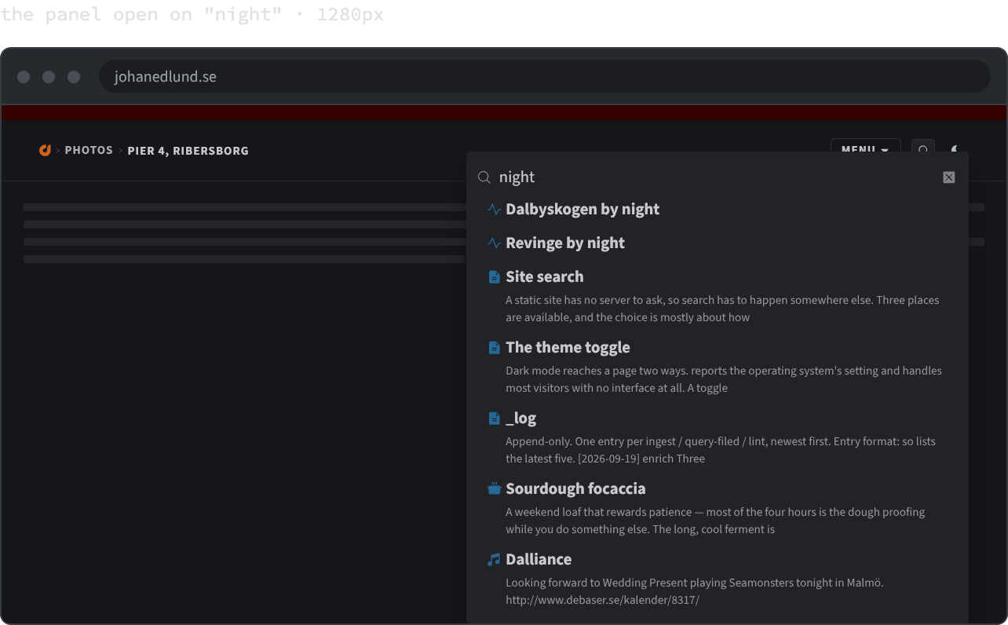Open the "Revinge by night" result title
Viewport: 1008px width, 625px height.
click(x=565, y=243)
